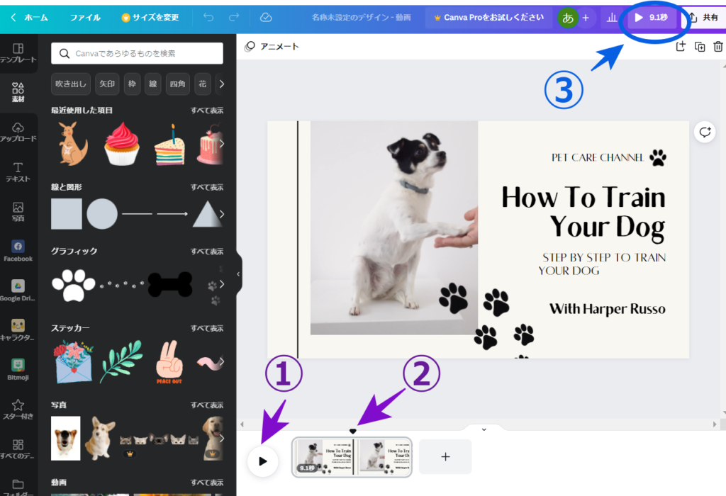Select the page thumbnail in the timeline

pos(352,457)
